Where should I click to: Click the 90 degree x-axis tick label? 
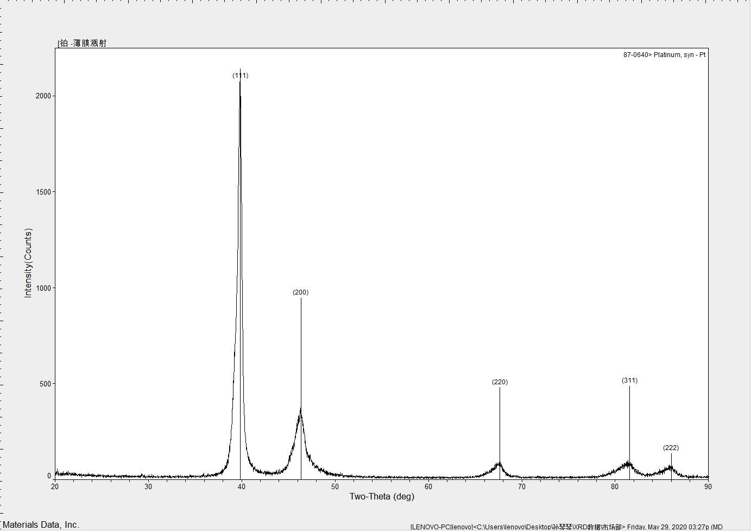708,486
